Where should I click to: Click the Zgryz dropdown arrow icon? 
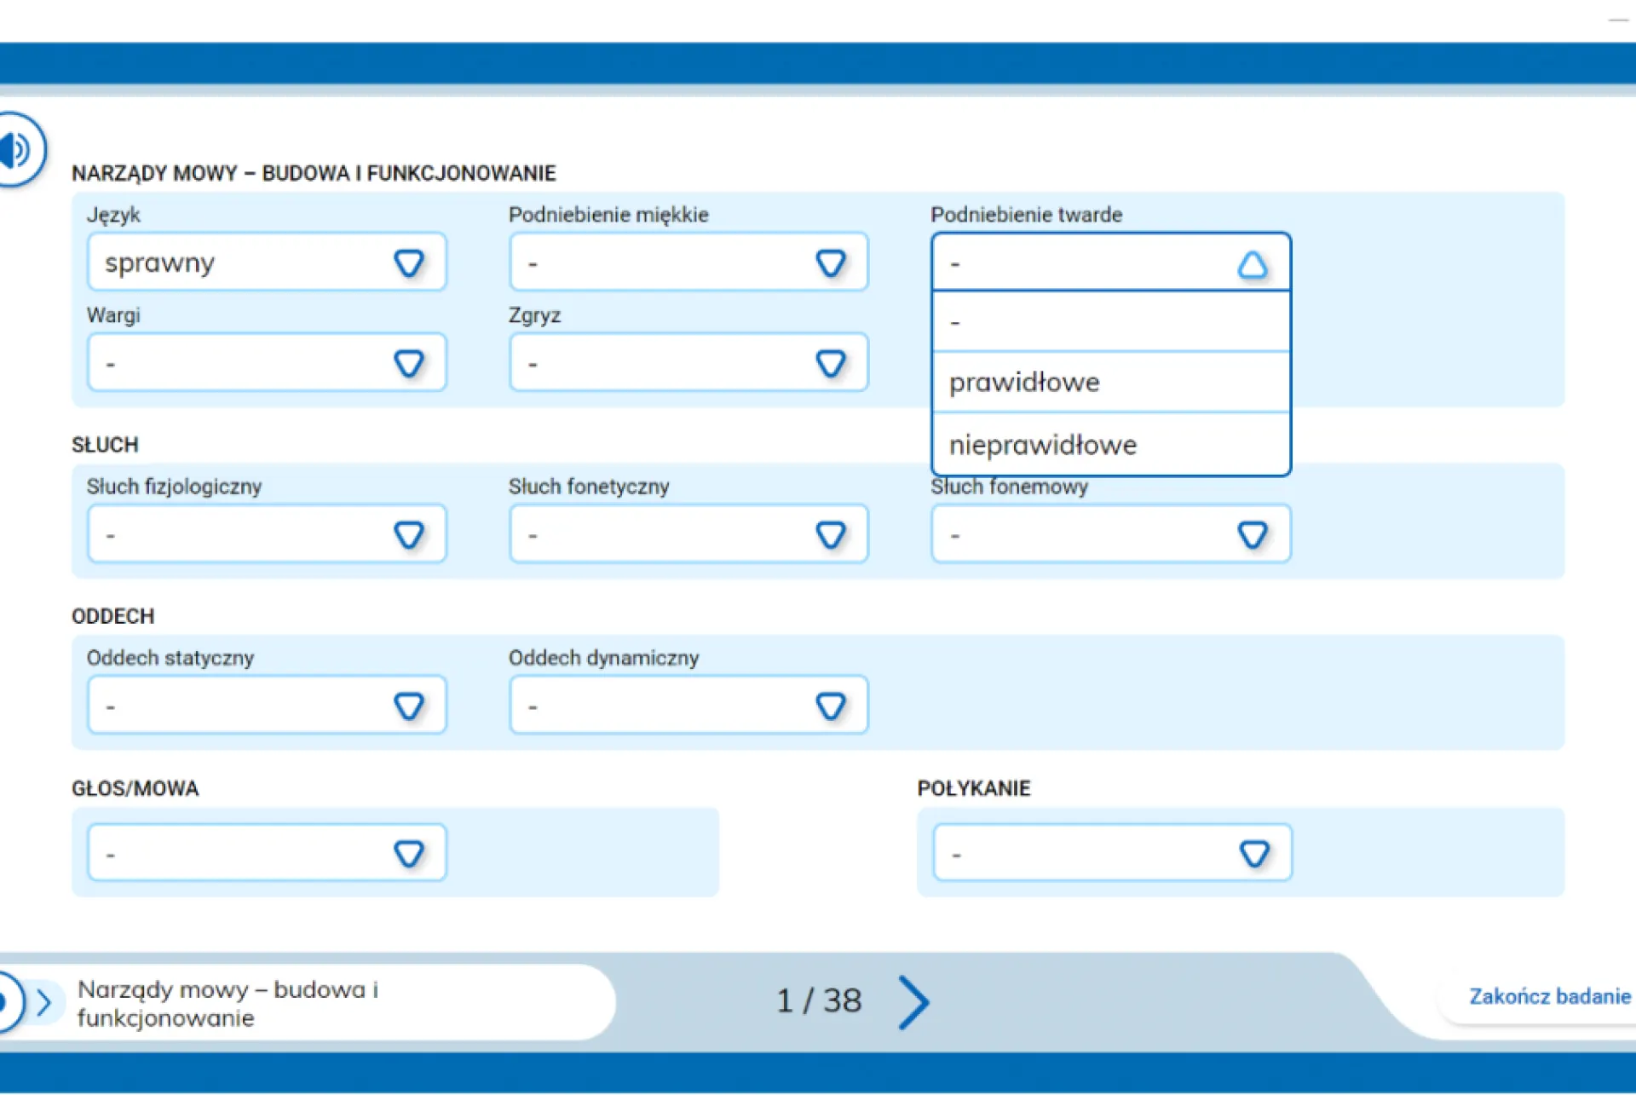pos(831,364)
